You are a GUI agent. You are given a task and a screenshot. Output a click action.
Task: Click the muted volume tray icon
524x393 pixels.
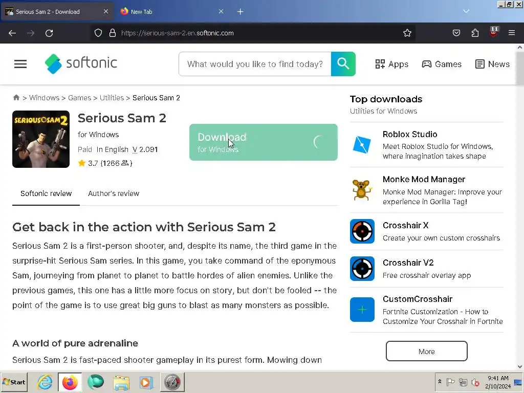click(475, 382)
